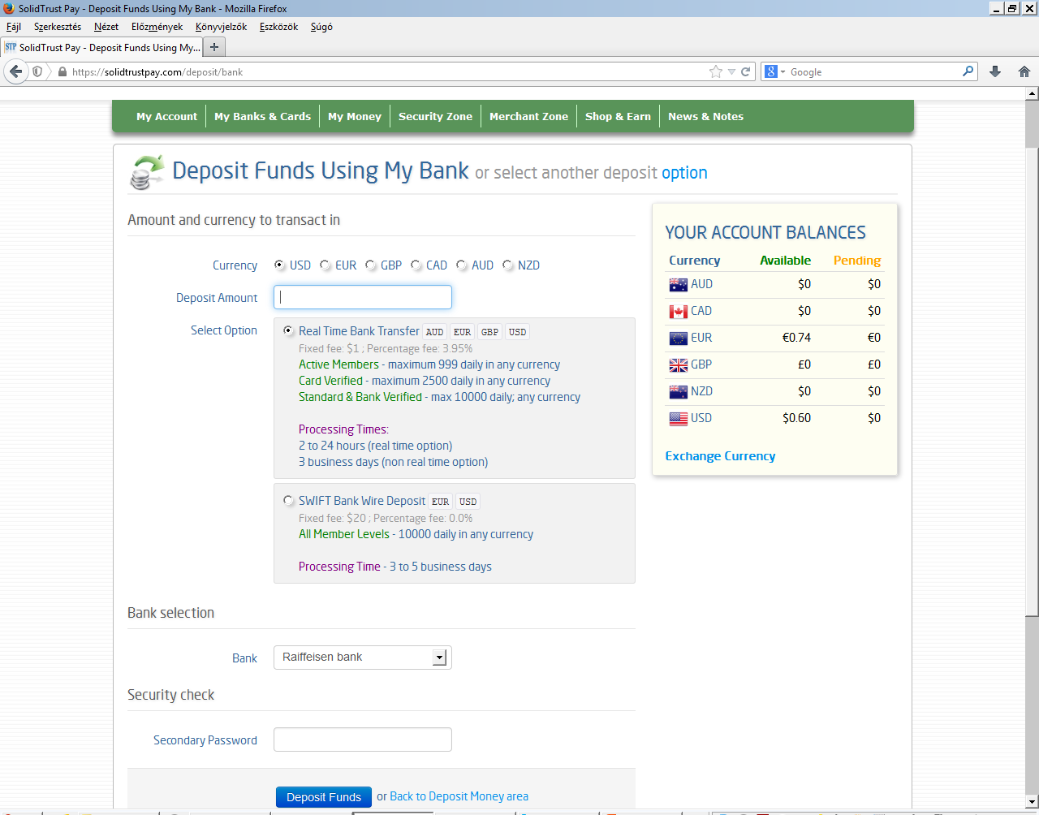Click the shield icon beside the padlock
1039x815 pixels.
point(37,71)
